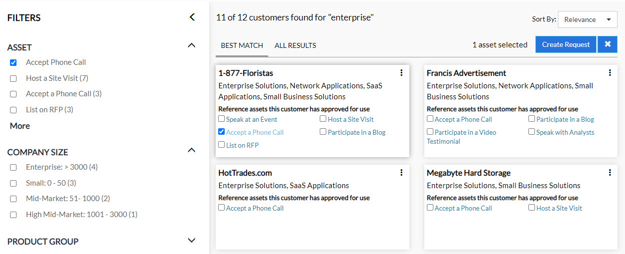Check Host a Site Visit (7) filter

point(14,78)
